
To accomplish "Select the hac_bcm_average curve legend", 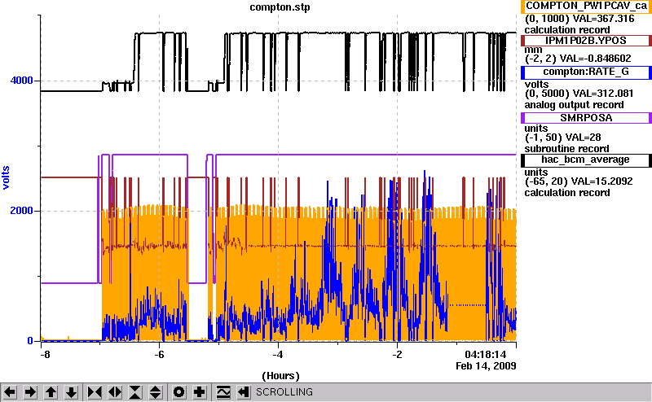I will coord(586,159).
